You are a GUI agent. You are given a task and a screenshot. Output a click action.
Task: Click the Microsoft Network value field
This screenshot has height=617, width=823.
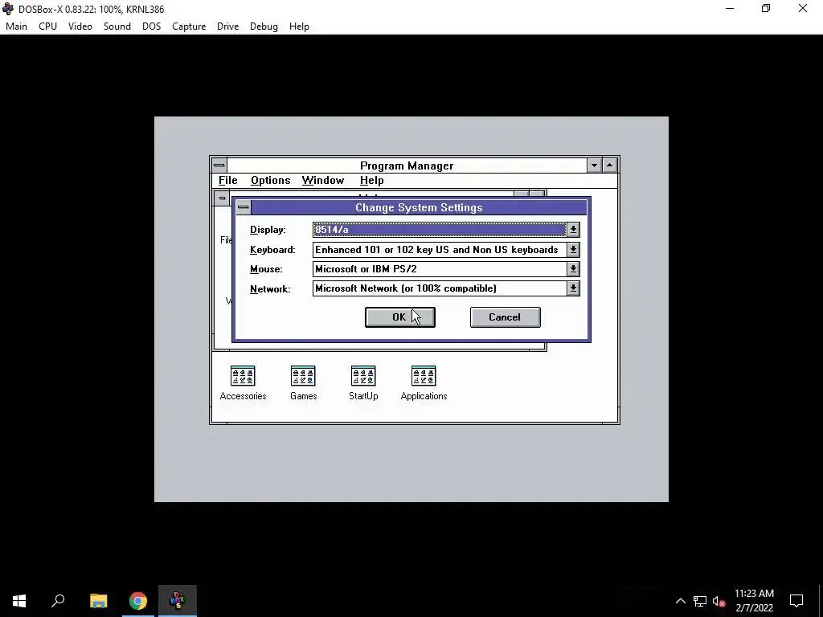pyautogui.click(x=440, y=288)
